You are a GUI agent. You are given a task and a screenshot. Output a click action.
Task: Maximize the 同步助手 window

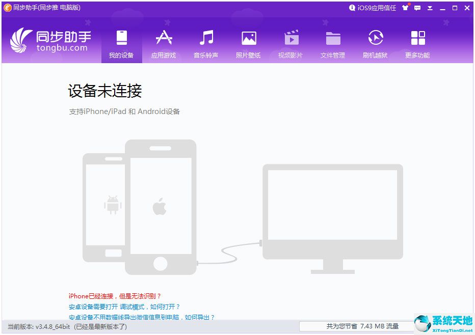tap(455, 8)
